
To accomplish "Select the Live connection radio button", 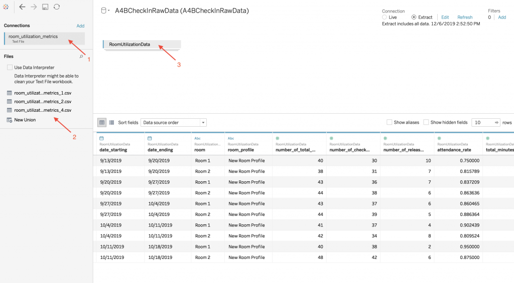I will coord(384,17).
